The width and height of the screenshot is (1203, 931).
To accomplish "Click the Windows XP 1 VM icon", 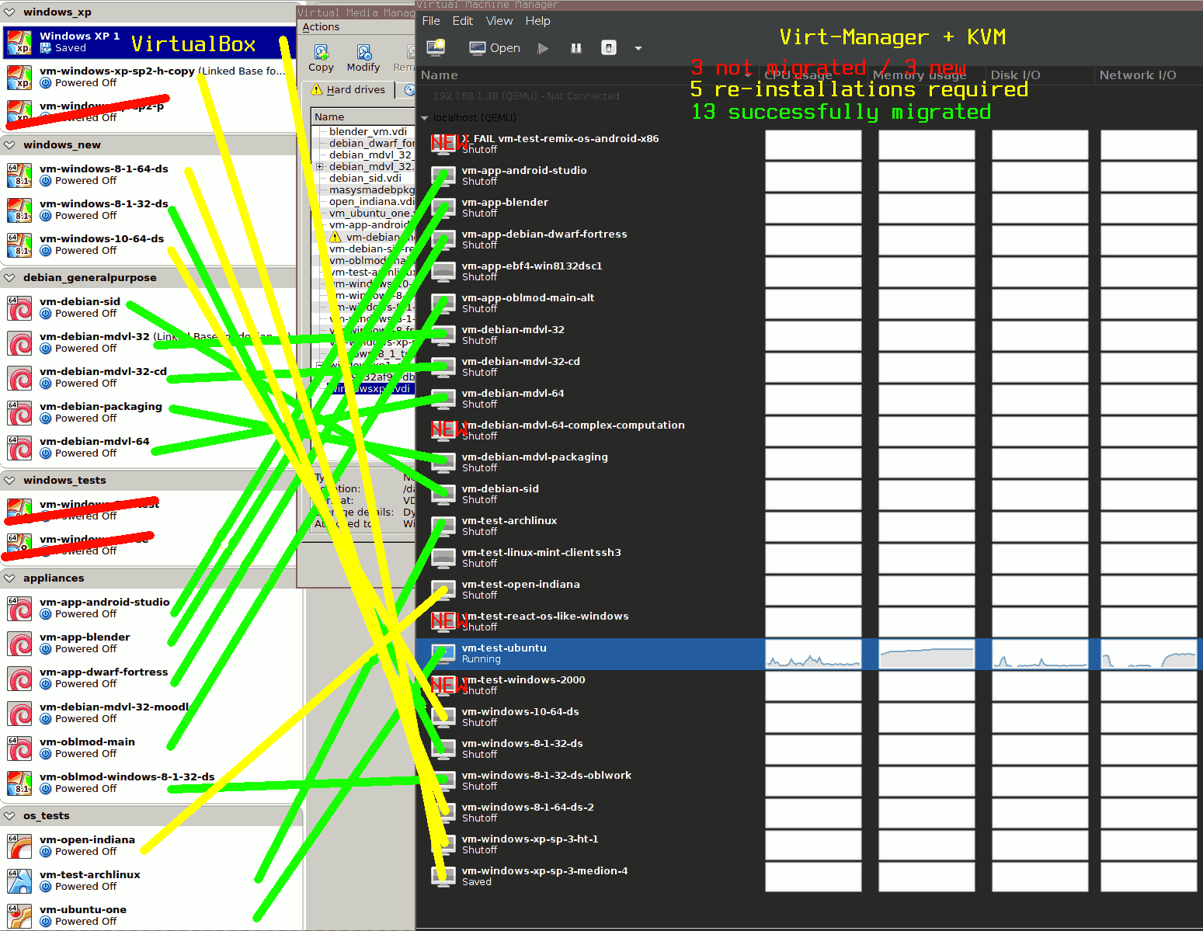I will click(x=19, y=42).
